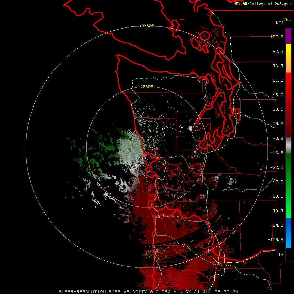Image resolution: width=294 pixels, height=294 pixels.
Task: Click the -94.2 legend value
Action: [277, 225]
